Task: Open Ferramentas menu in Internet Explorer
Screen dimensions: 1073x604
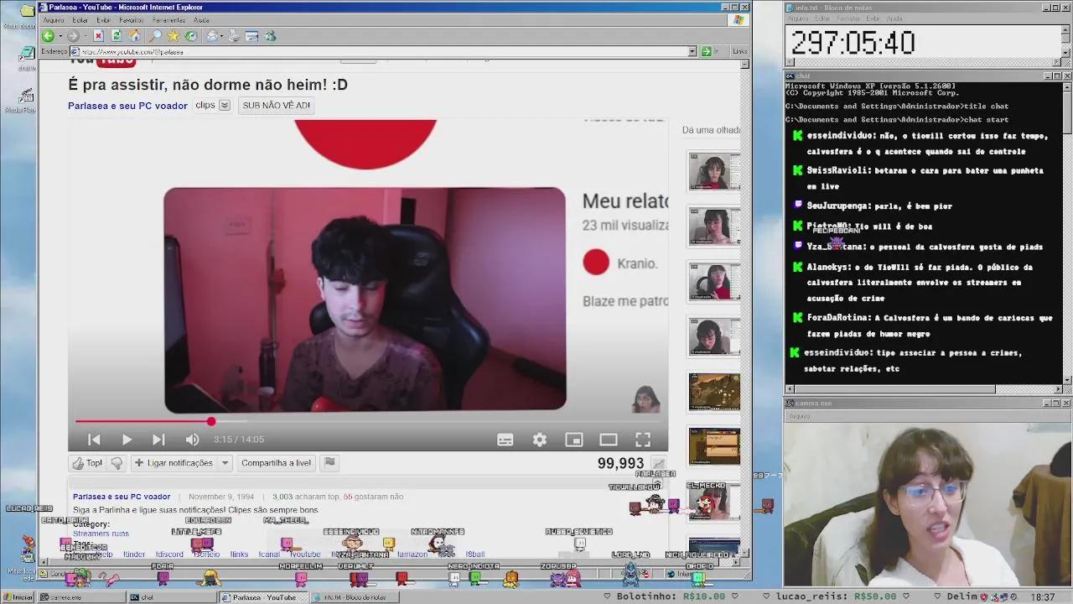Action: click(x=168, y=20)
